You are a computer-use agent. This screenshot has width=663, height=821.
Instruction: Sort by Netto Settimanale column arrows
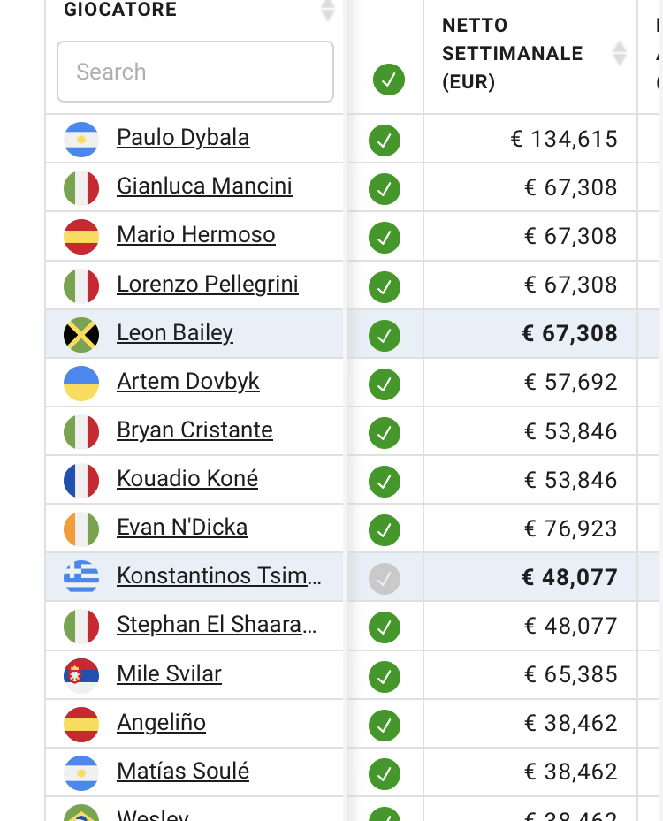coord(620,53)
